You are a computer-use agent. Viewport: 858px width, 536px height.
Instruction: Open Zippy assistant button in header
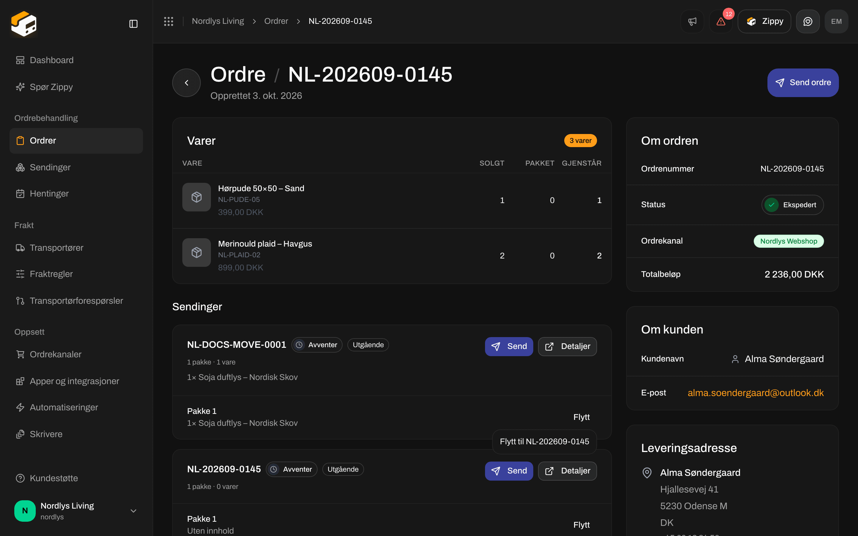click(764, 21)
